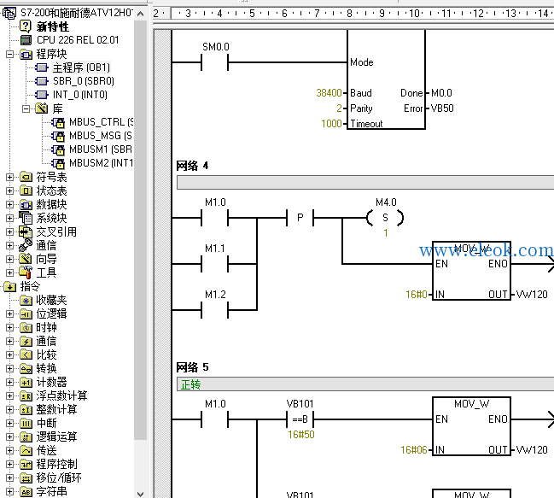Collapse the 程序块 tree node
The height and width of the screenshot is (498, 554).
coord(10,55)
